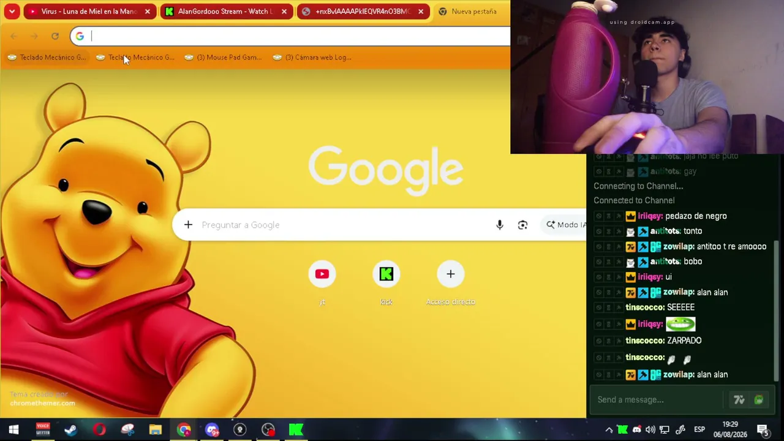The image size is (784, 441).
Task: Click the iriiqsy username on 'pedazo de negro'
Action: pos(650,216)
